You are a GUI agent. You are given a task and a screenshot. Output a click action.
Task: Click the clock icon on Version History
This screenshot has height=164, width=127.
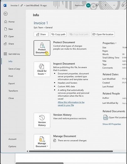coord(42,118)
